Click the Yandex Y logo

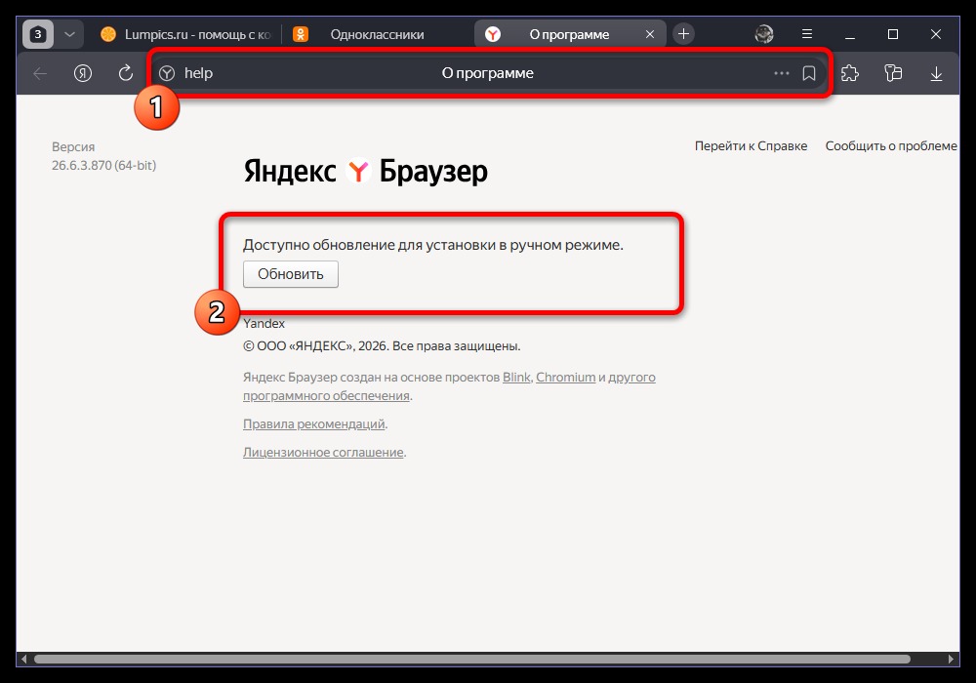click(358, 171)
